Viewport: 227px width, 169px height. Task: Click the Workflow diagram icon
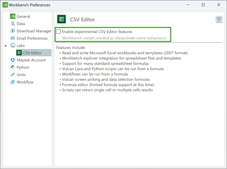coord(13,82)
